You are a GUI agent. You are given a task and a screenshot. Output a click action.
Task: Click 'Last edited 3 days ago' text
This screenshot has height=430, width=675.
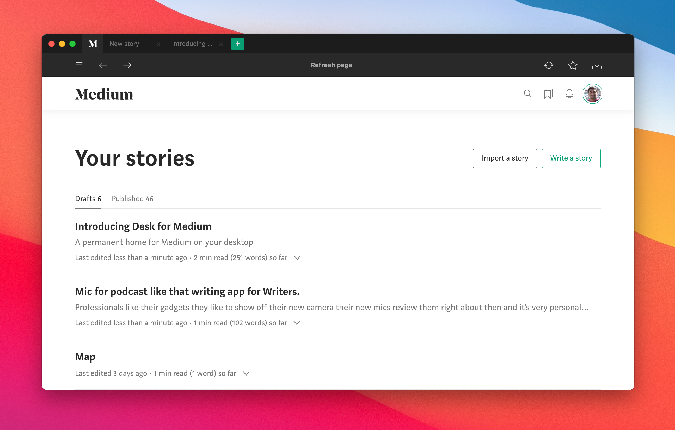click(x=111, y=373)
